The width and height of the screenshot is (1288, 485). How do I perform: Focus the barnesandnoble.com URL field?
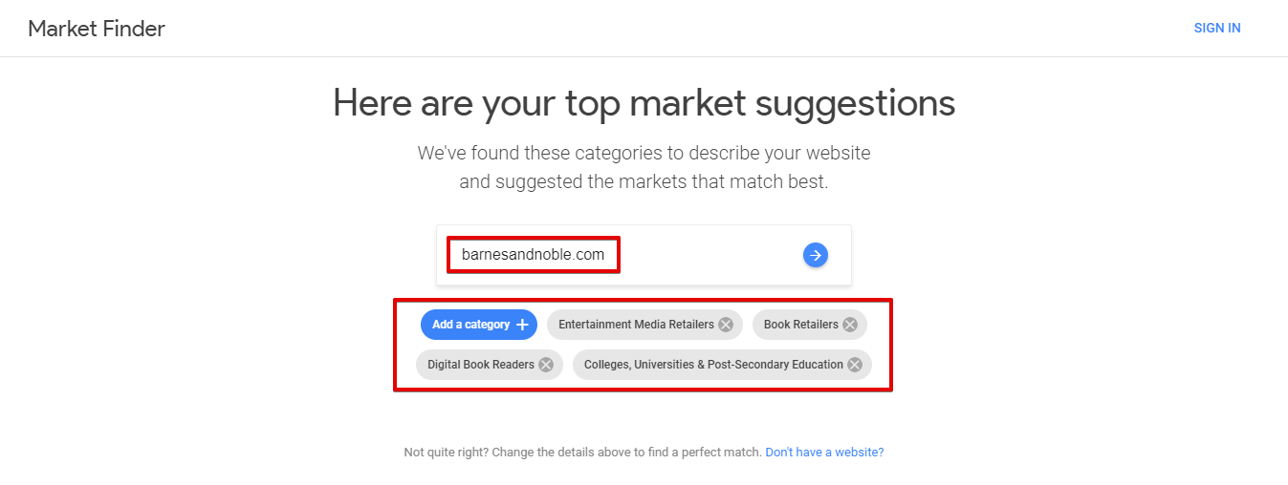click(x=534, y=255)
